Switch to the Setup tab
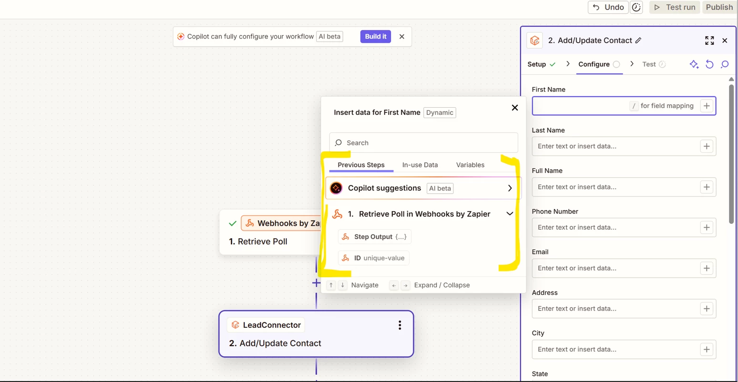This screenshot has height=382, width=738. [542, 64]
